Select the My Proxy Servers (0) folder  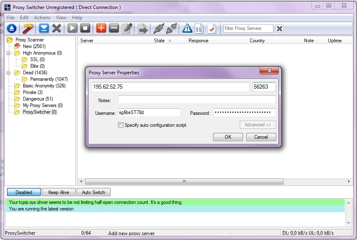point(43,105)
